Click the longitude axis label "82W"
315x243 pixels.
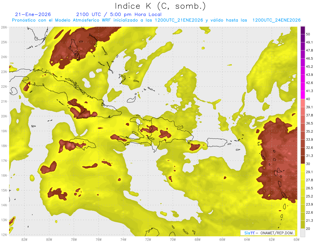pos(24,240)
